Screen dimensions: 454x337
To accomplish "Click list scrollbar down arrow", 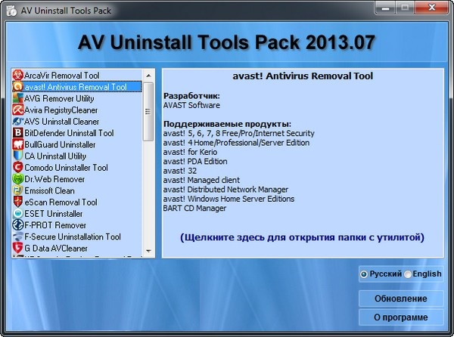I will click(x=148, y=251).
